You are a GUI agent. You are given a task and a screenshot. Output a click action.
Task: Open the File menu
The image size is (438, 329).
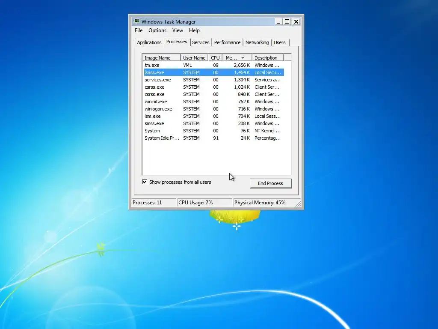coord(139,30)
